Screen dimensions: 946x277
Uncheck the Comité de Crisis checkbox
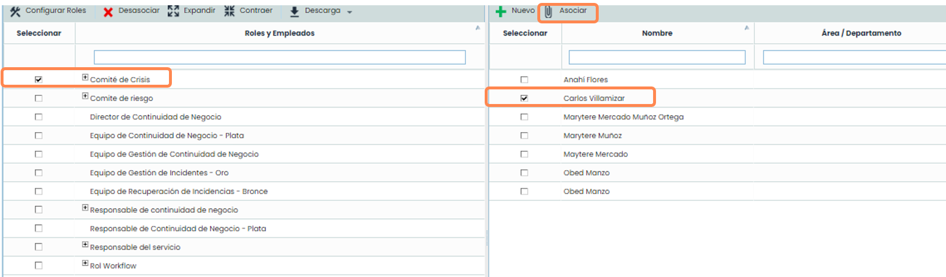[x=39, y=79]
